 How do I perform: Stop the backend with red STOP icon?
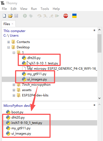[66, 16]
